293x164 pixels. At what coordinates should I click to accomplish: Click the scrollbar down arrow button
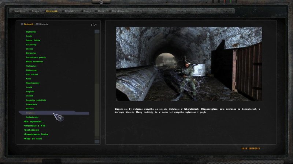tap(97, 141)
